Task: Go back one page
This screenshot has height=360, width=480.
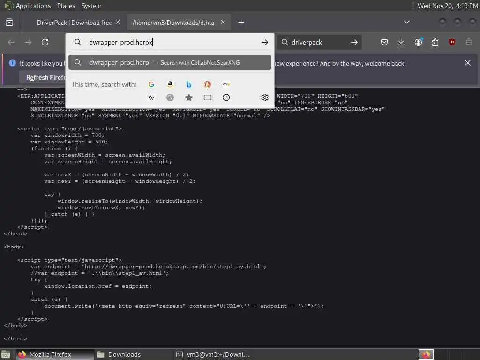Action: click(x=11, y=42)
